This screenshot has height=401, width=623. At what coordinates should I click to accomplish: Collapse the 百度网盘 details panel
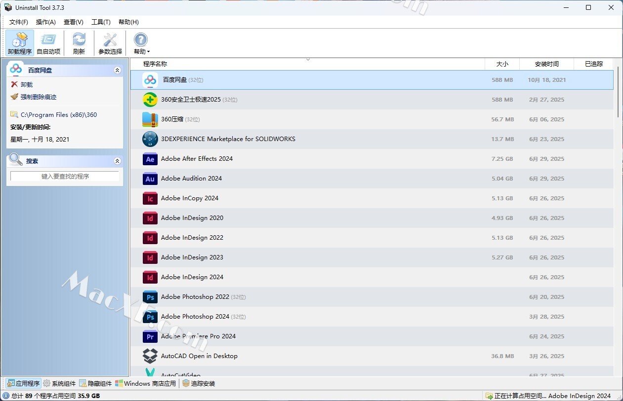(117, 71)
